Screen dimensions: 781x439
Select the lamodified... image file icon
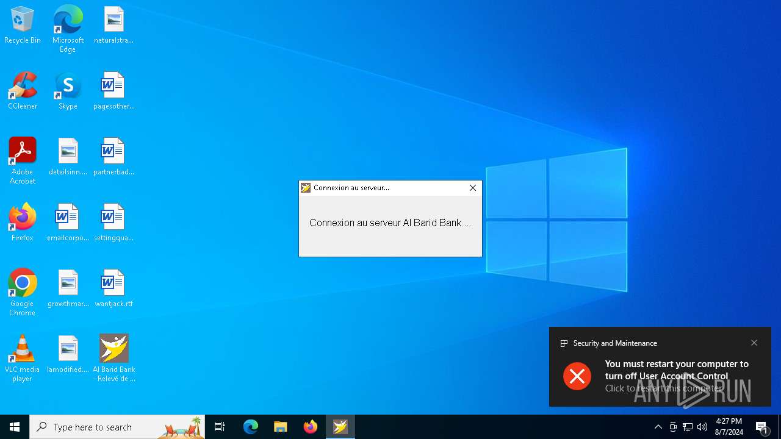(68, 354)
